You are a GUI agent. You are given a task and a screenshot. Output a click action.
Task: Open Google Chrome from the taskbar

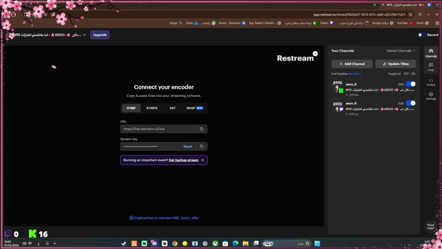(x=175, y=243)
